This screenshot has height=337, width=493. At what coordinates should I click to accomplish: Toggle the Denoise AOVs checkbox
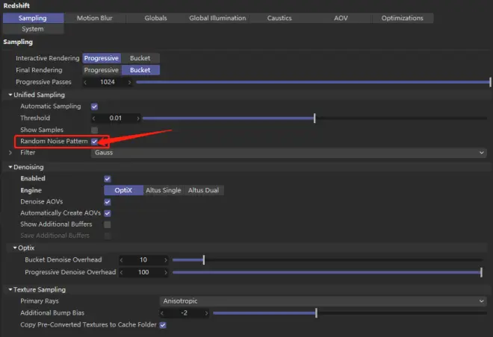coord(108,202)
